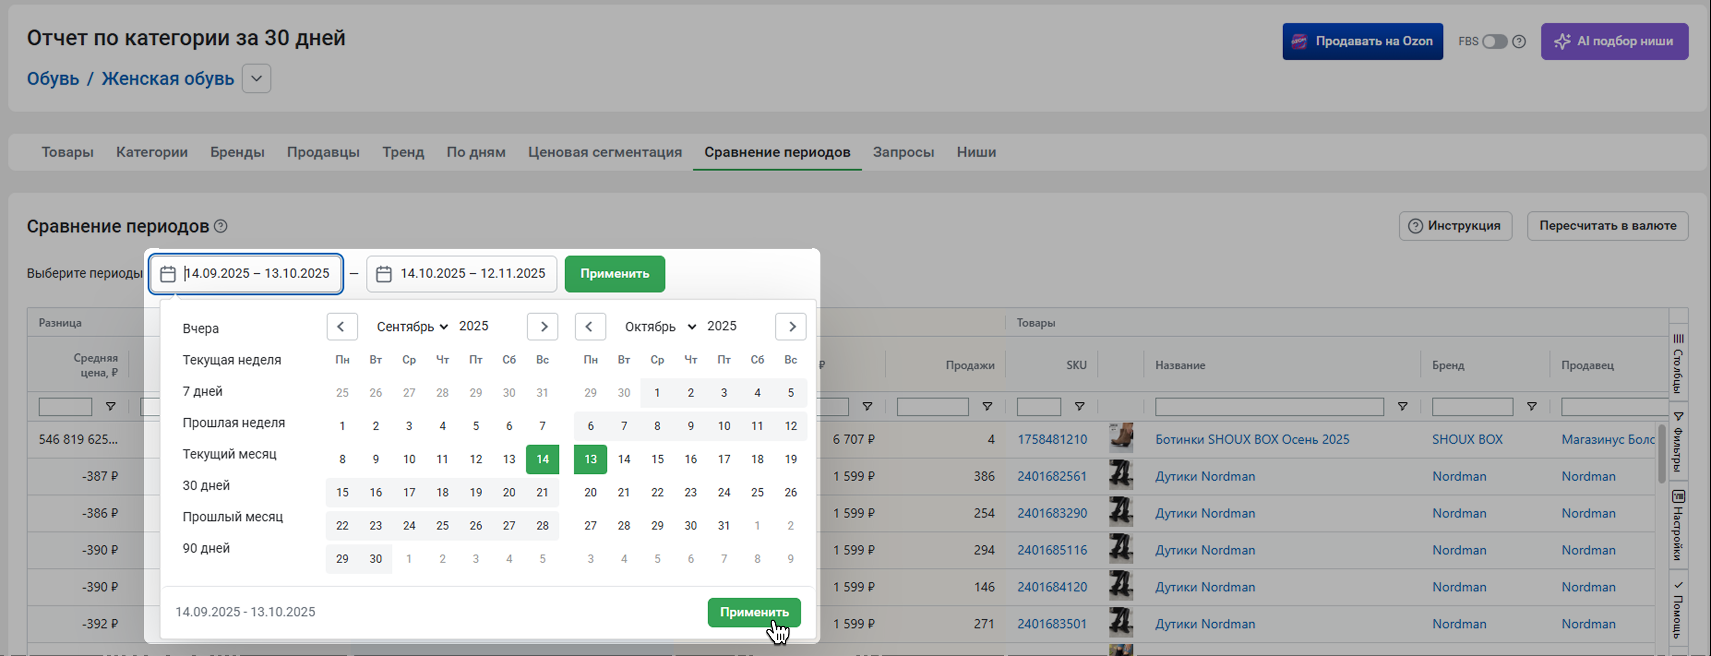Go to previous month in September calendar
This screenshot has height=656, width=1711.
point(341,326)
